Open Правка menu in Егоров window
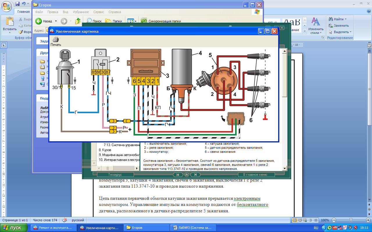 point(53,12)
